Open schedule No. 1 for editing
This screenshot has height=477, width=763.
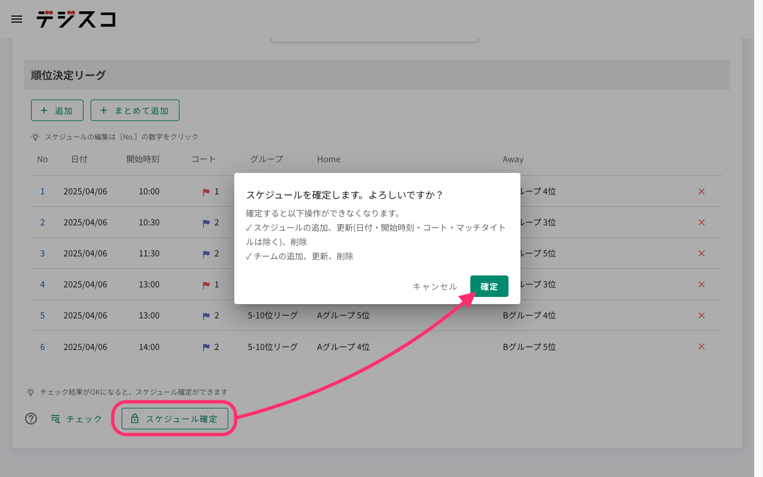click(x=42, y=191)
